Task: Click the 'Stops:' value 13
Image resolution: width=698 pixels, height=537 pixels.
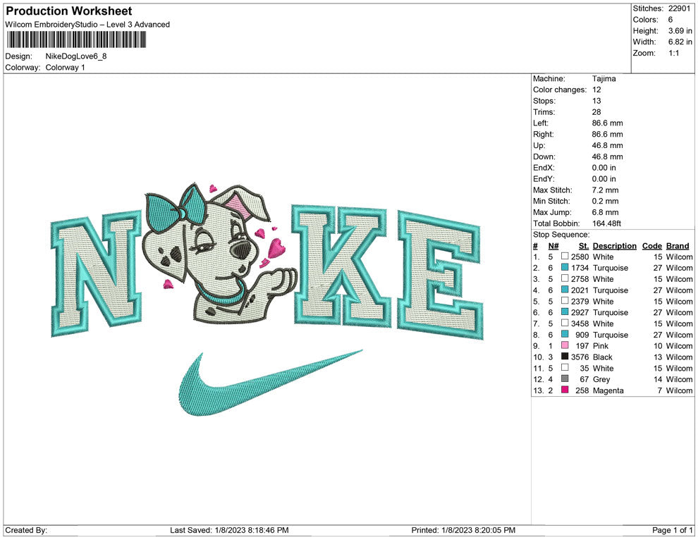Action: pyautogui.click(x=596, y=101)
